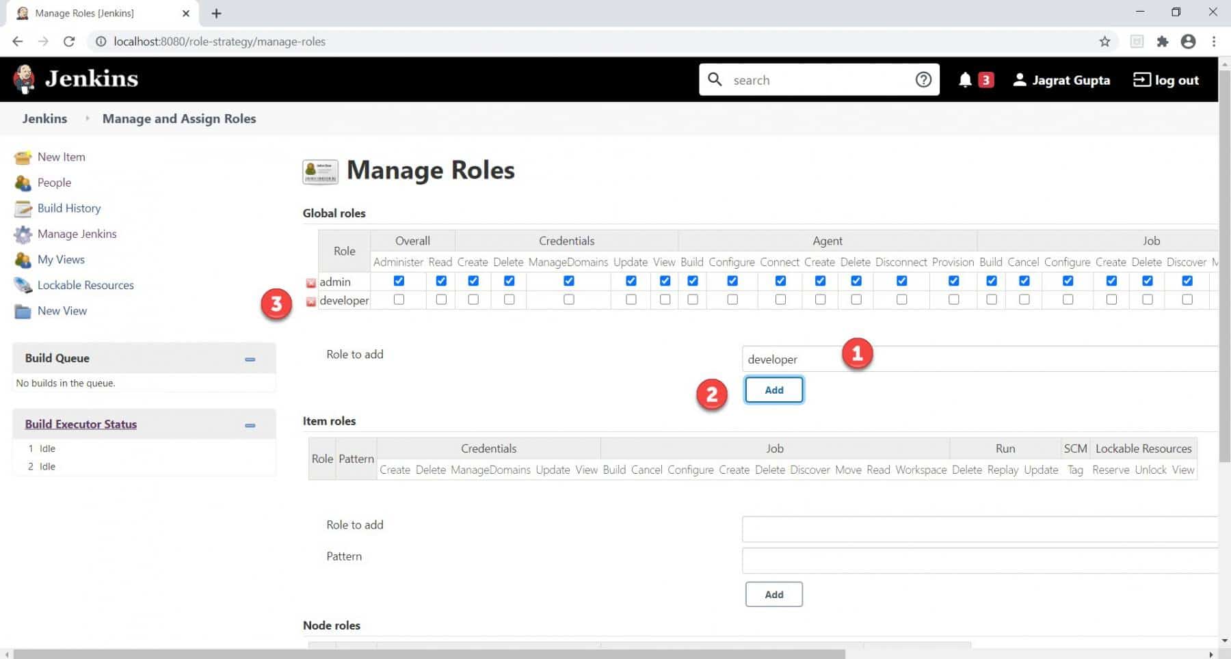Collapse the Build Executor Status panel
1231x659 pixels.
point(250,425)
